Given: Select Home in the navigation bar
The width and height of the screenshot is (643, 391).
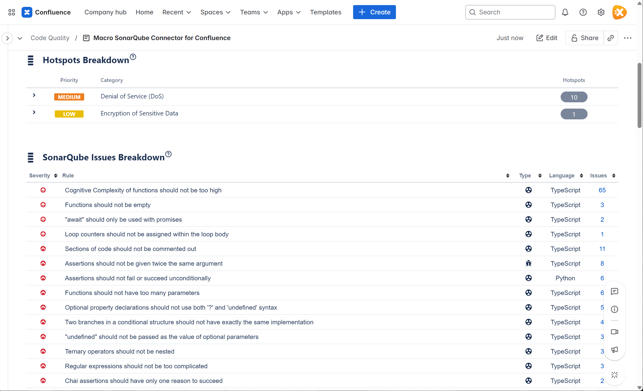Looking at the screenshot, I should pyautogui.click(x=144, y=12).
